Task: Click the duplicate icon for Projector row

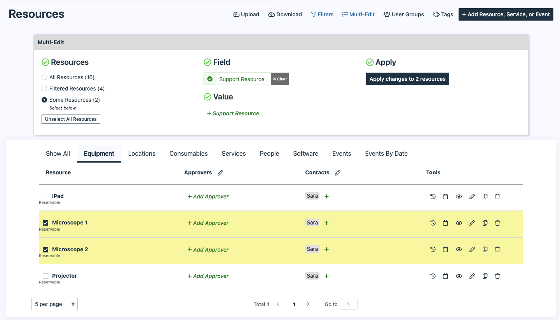Action: tap(485, 276)
